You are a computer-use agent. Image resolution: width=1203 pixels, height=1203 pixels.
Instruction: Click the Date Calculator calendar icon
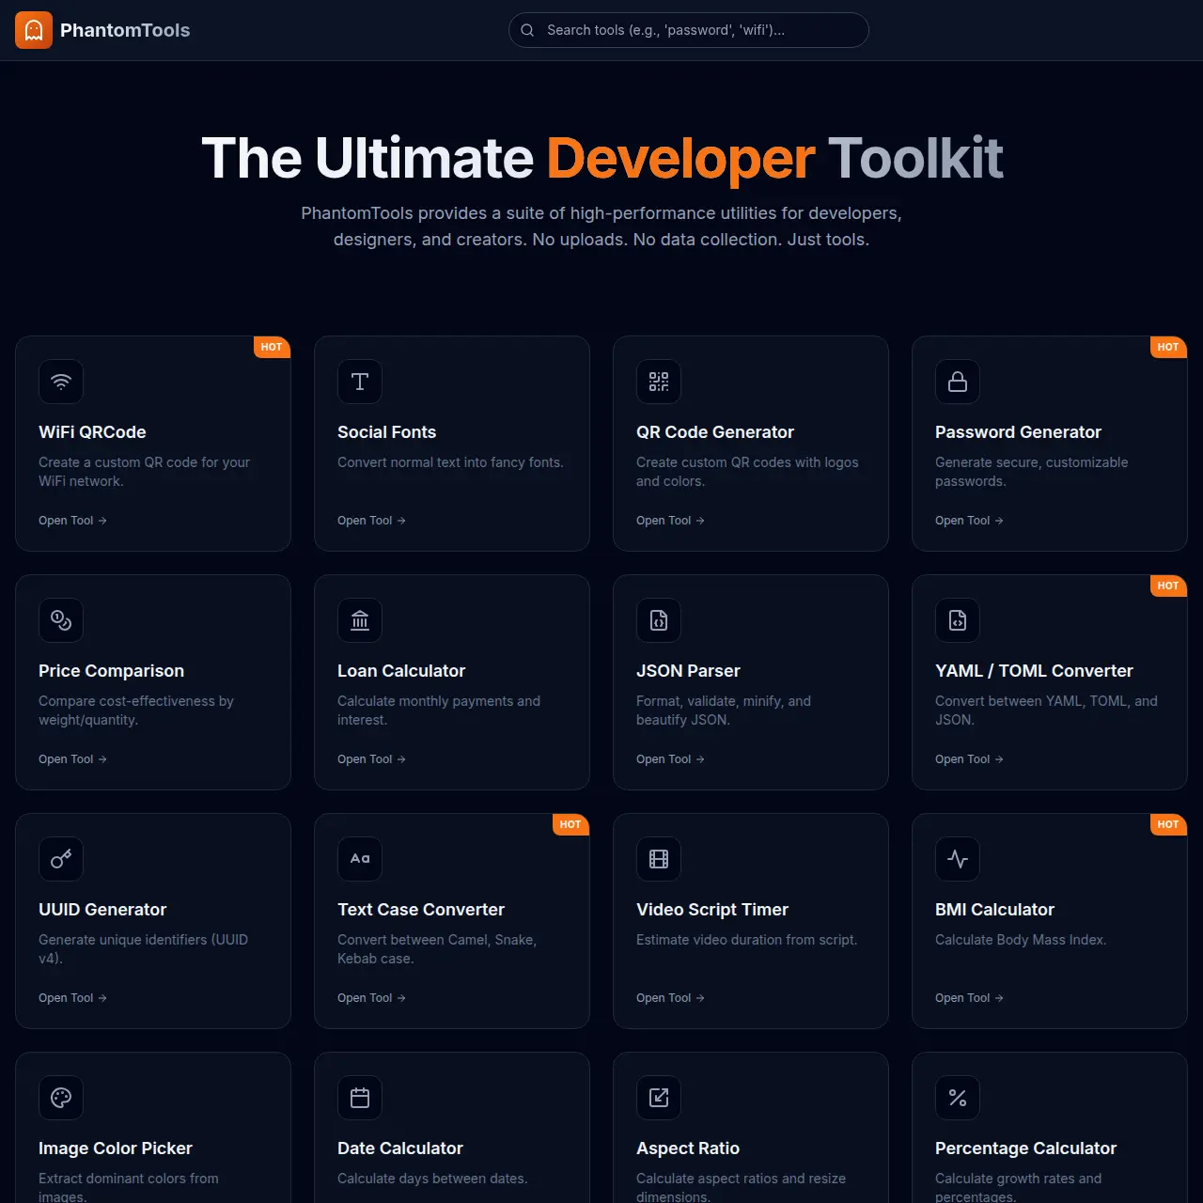click(x=360, y=1098)
